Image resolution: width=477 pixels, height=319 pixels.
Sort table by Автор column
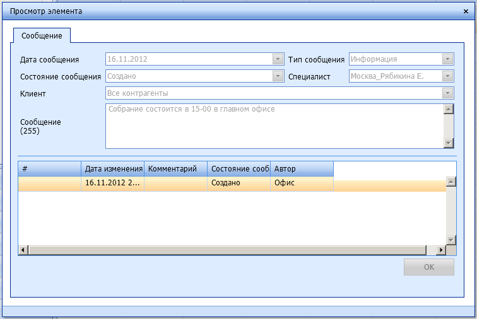tap(302, 169)
